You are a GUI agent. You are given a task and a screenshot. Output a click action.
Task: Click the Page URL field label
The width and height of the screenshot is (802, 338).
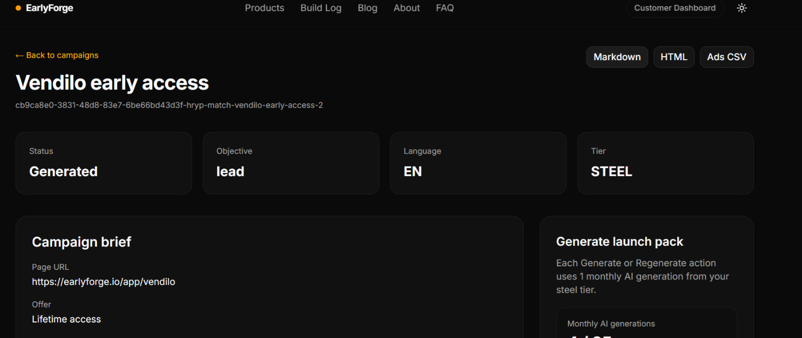(x=51, y=267)
